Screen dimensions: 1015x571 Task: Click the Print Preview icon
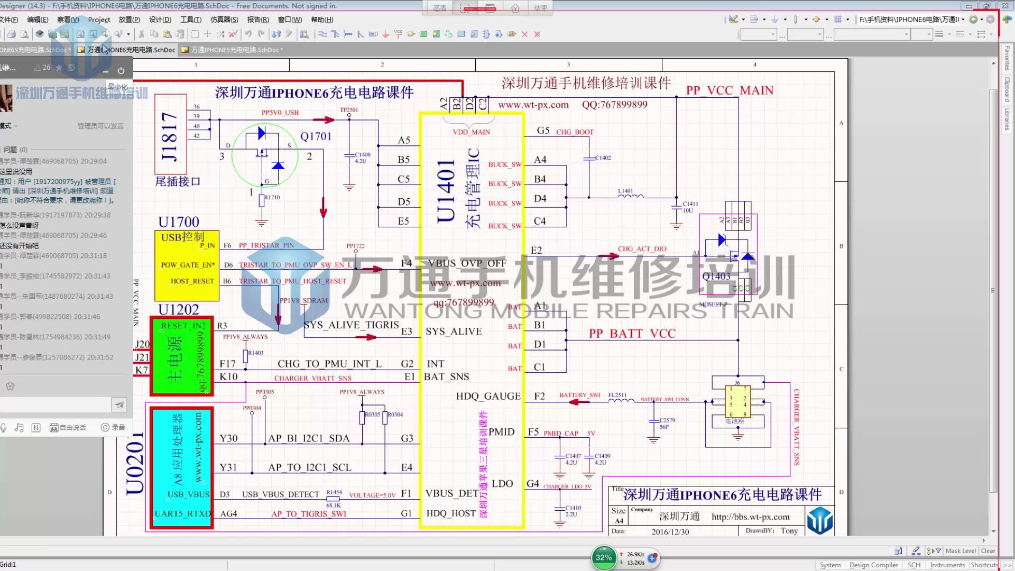coord(24,34)
